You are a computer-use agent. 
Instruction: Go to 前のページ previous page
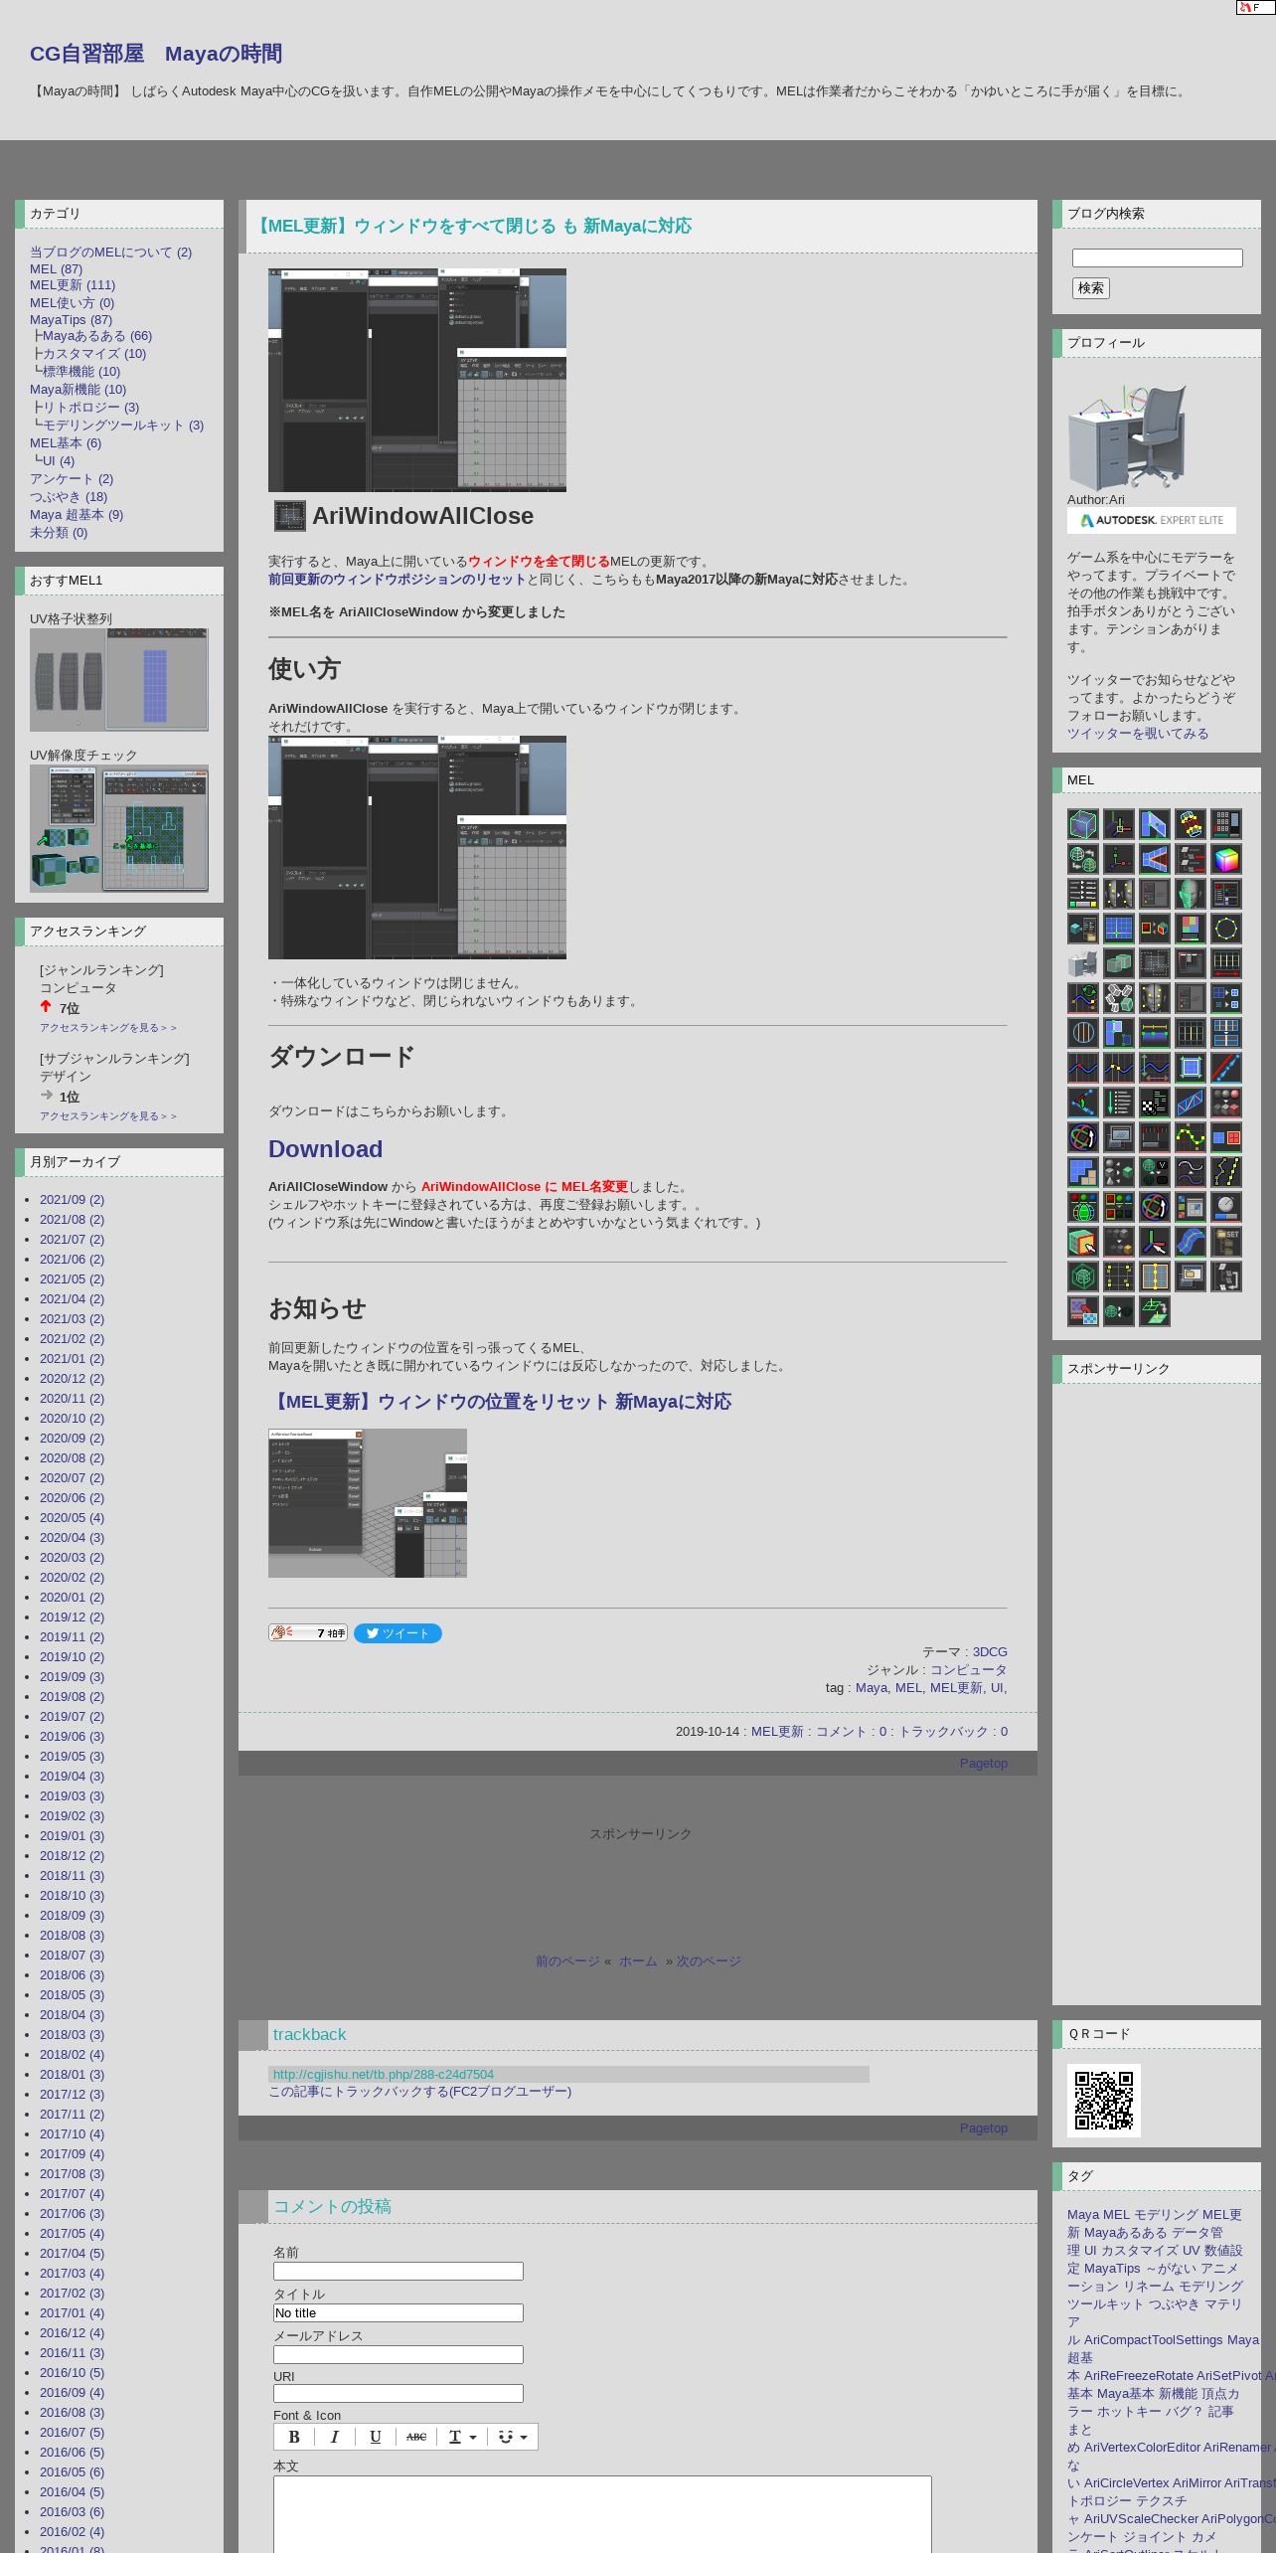[x=567, y=1961]
